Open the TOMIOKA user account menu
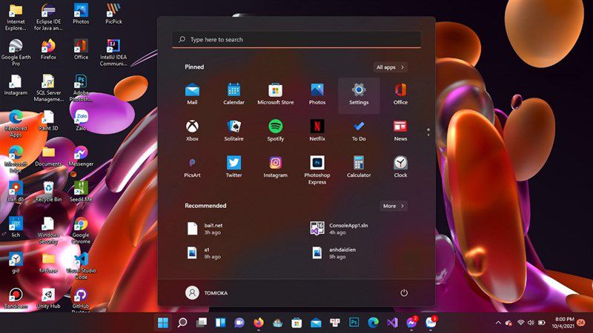The image size is (593, 333). tap(207, 292)
